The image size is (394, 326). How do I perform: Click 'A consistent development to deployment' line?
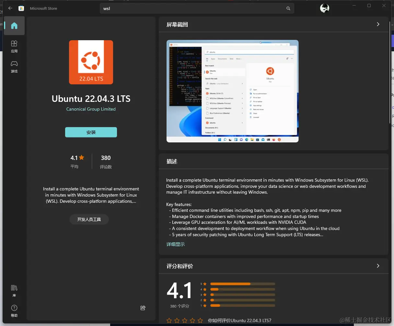pos(254,229)
